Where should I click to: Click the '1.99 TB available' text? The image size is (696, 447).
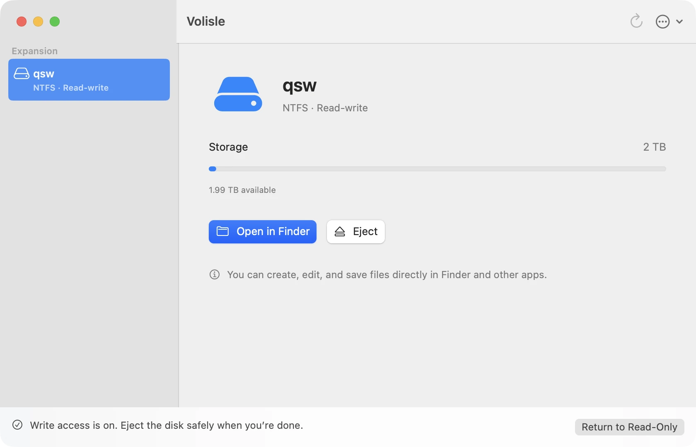[242, 190]
